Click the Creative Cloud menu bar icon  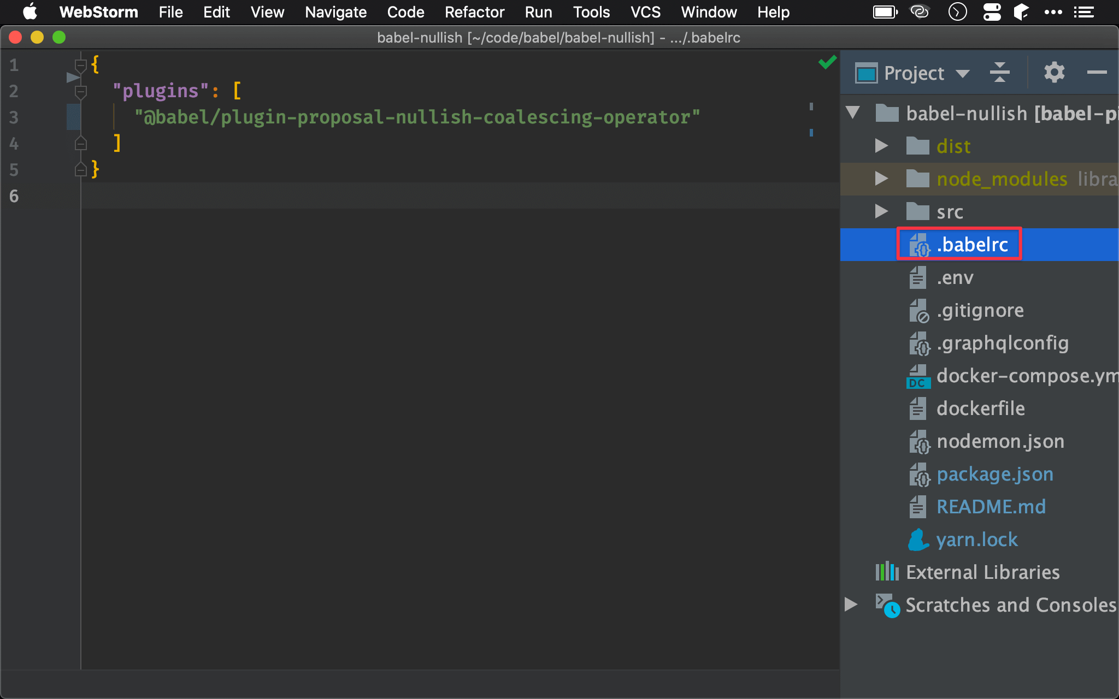tap(920, 12)
